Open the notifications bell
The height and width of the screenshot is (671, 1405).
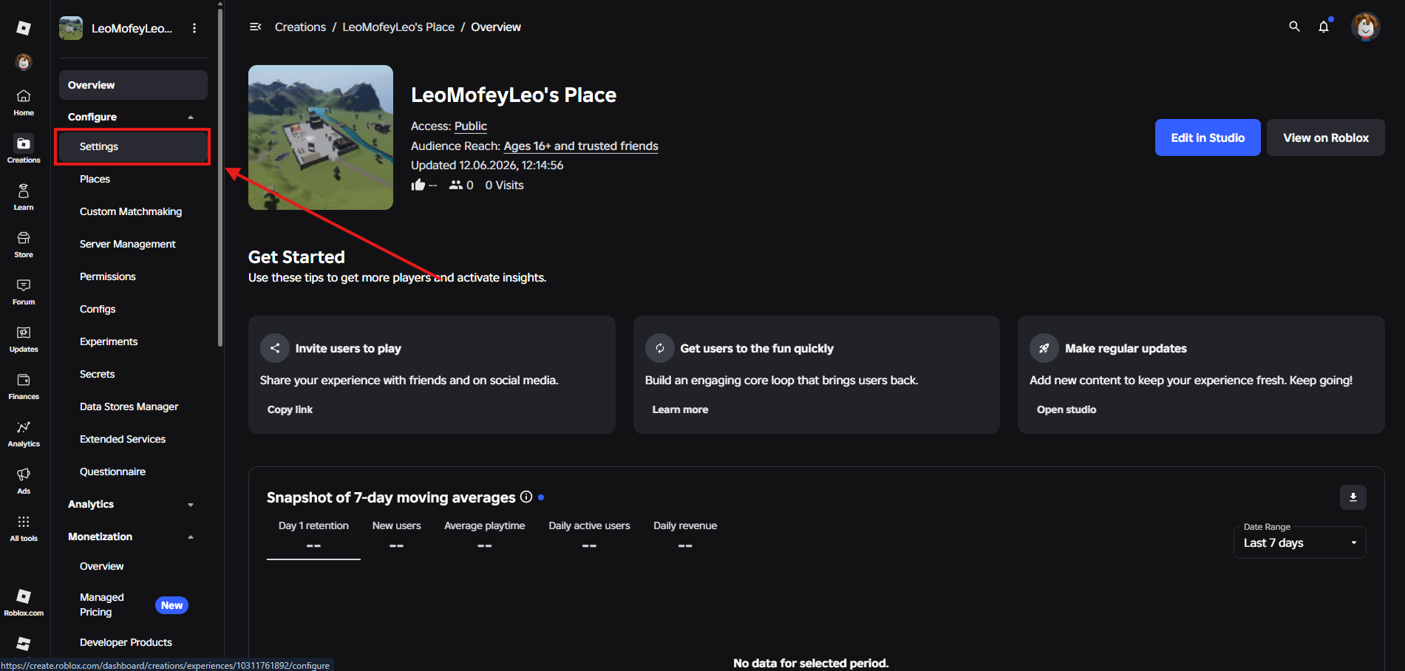[x=1324, y=27]
